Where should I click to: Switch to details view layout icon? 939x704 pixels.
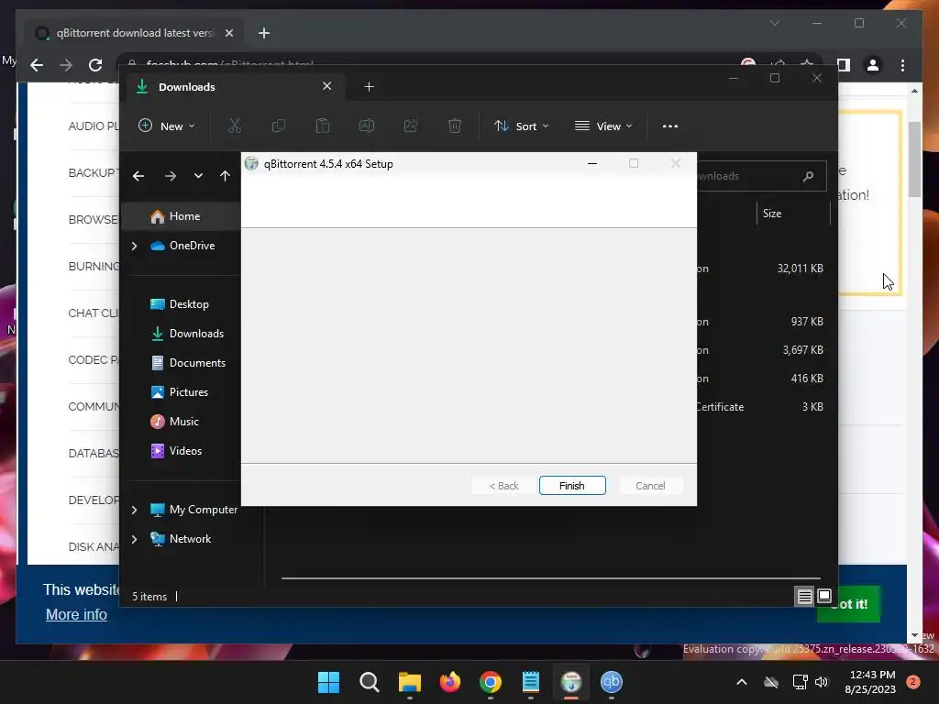[x=804, y=596]
